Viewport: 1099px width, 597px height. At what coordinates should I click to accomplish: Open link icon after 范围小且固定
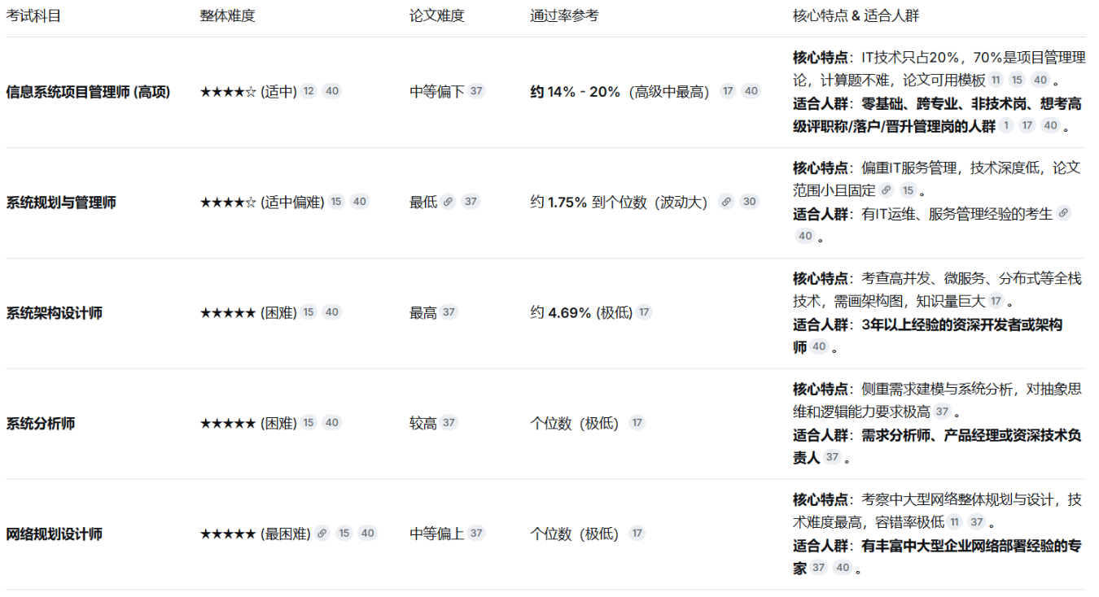coord(887,190)
